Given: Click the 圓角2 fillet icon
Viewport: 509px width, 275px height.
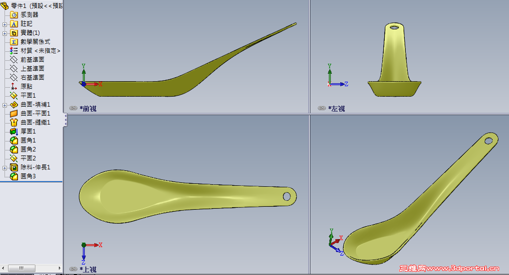Looking at the screenshot, I should [x=13, y=149].
